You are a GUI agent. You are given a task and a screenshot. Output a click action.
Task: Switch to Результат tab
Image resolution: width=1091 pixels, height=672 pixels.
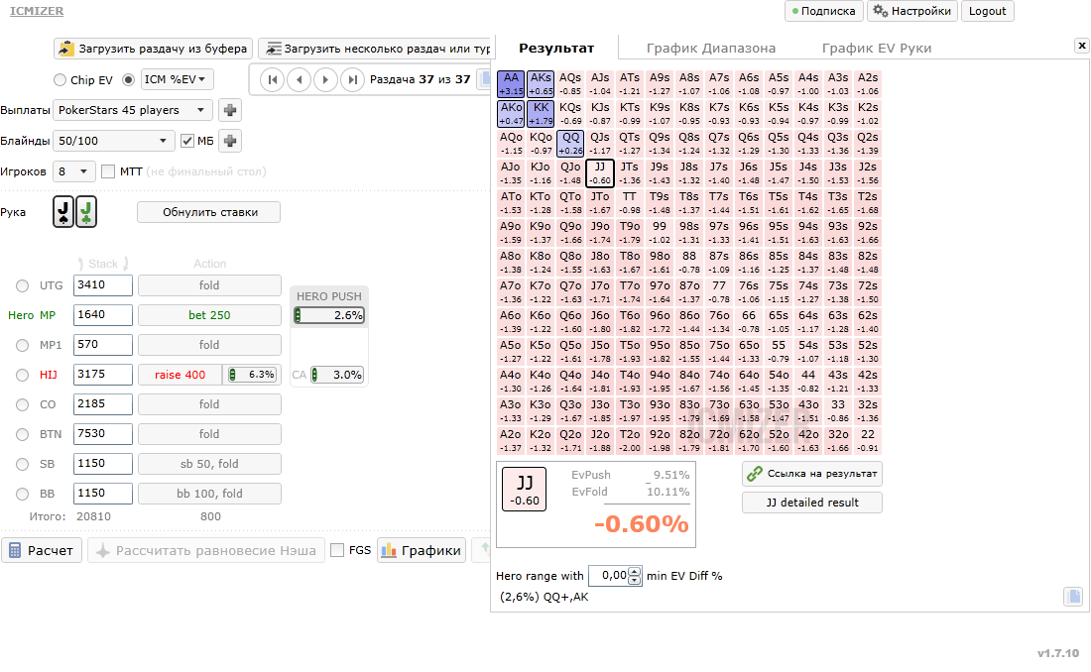pos(556,48)
